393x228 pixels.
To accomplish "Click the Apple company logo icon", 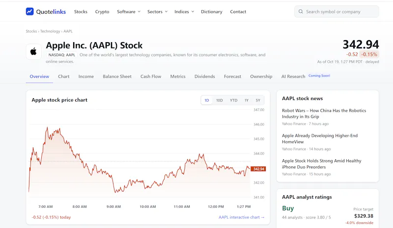I will pos(33,51).
